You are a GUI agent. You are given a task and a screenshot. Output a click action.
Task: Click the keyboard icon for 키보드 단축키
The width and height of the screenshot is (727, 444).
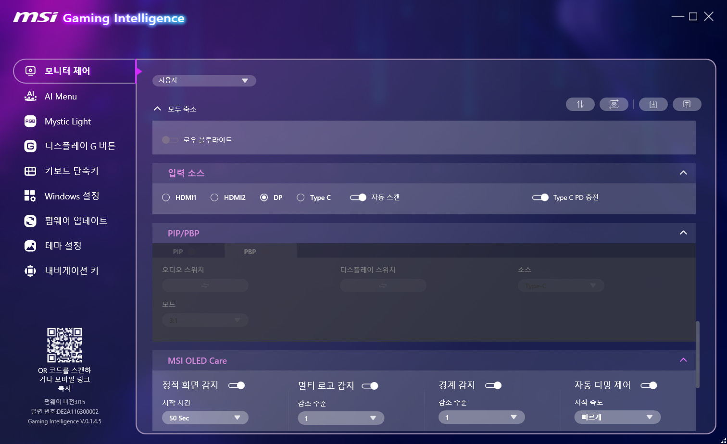[30, 171]
